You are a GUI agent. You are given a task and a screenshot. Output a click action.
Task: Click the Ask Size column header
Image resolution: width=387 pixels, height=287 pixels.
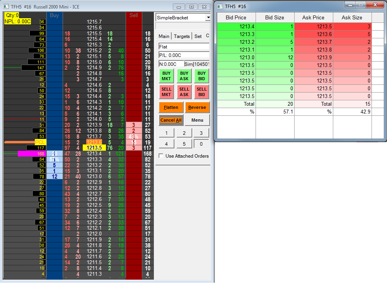[x=352, y=17]
